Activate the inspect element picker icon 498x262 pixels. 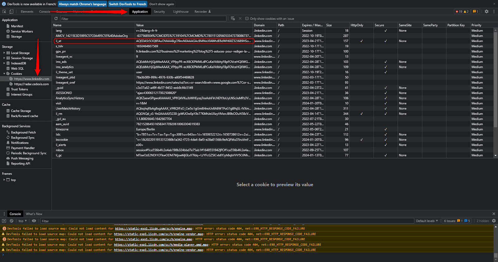(x=4, y=12)
